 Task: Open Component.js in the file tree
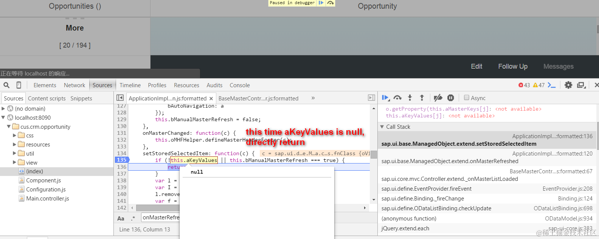pyautogui.click(x=43, y=180)
